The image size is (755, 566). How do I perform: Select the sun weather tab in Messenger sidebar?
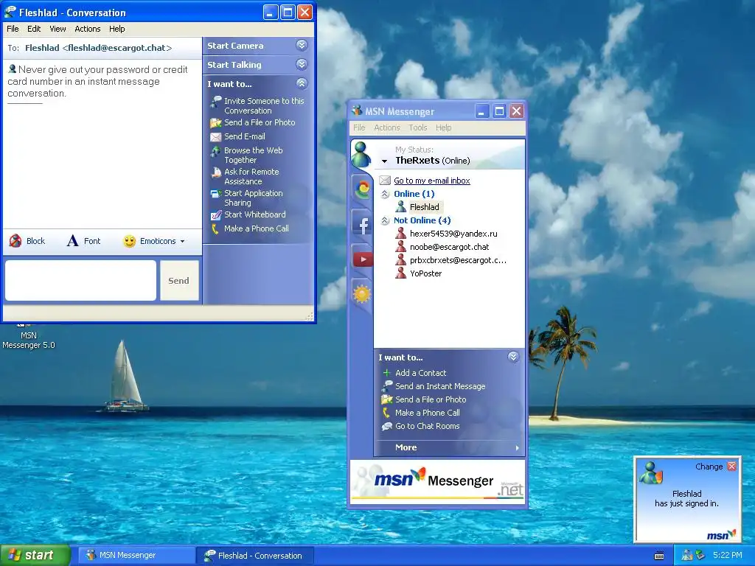pyautogui.click(x=361, y=293)
